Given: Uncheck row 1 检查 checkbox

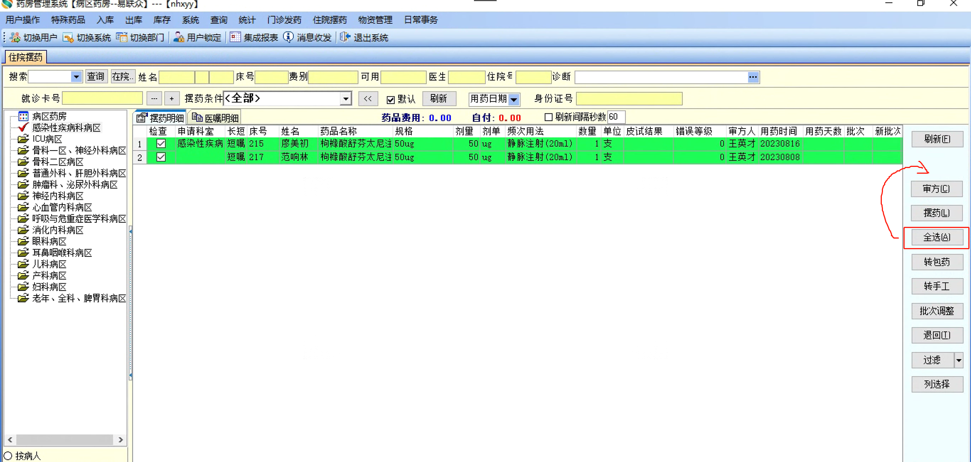Looking at the screenshot, I should pyautogui.click(x=161, y=144).
